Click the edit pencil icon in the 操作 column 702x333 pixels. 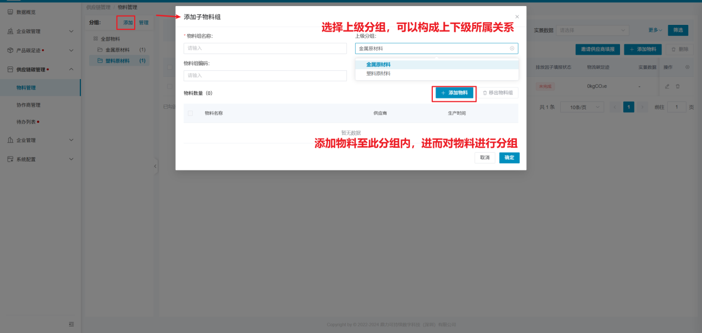667,86
